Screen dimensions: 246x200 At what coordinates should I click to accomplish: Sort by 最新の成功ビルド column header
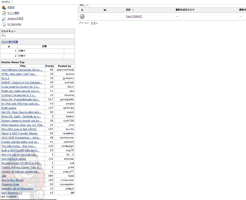(x=185, y=10)
